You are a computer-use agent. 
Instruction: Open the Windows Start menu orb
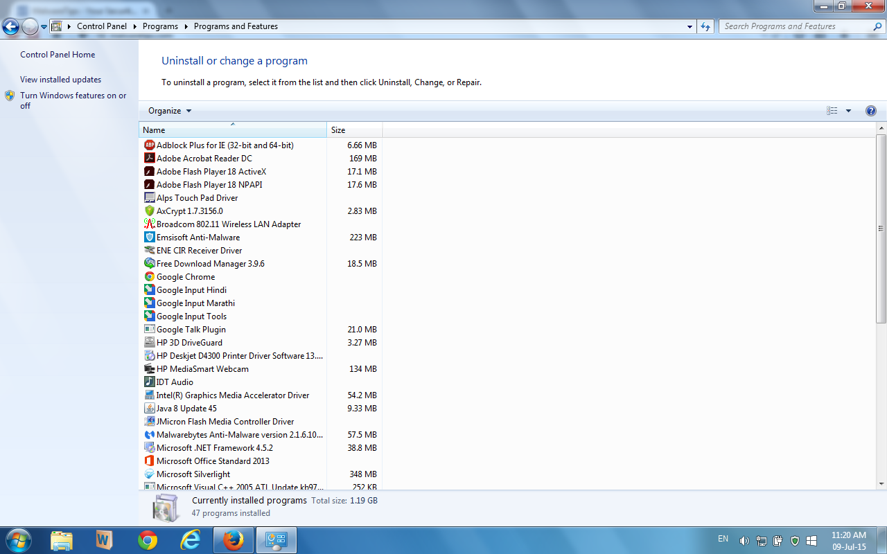17,539
